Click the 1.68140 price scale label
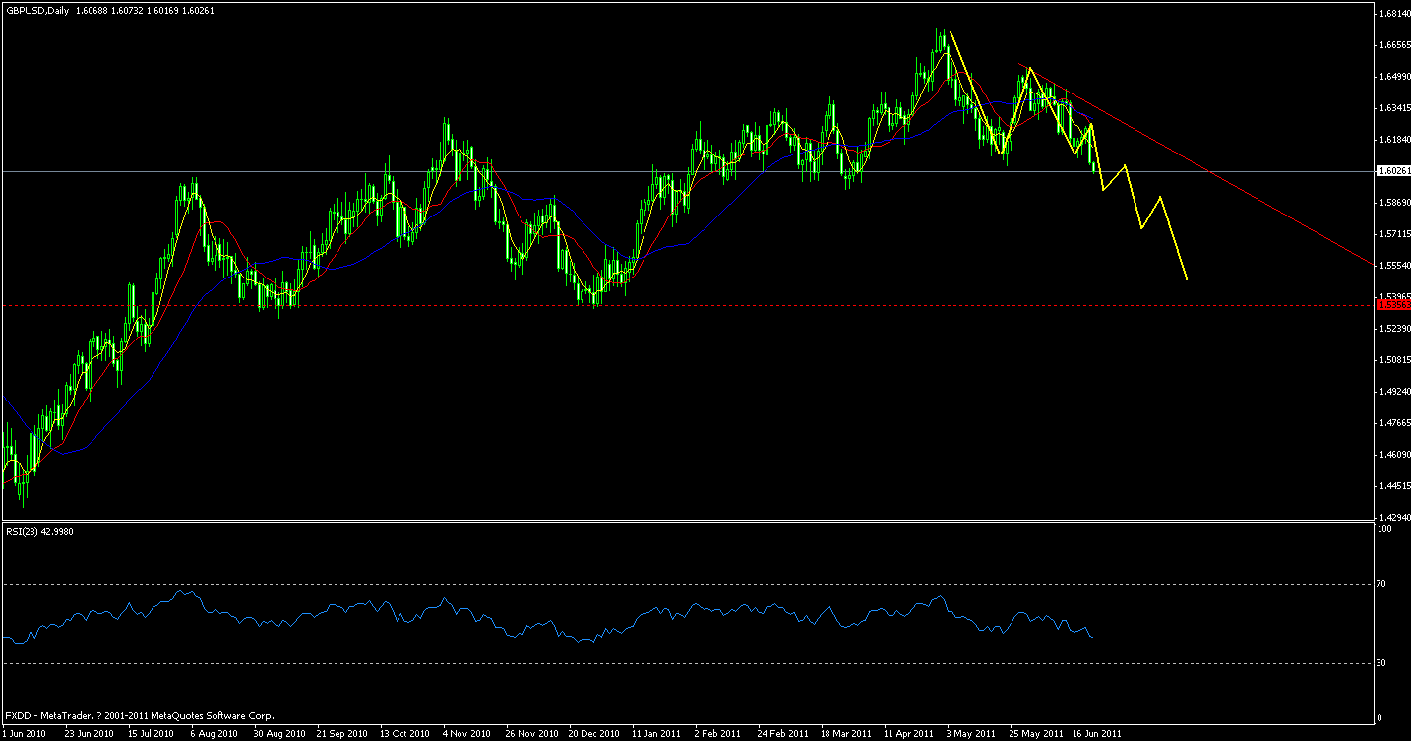Screen dimensions: 1411x741 tap(1391, 14)
